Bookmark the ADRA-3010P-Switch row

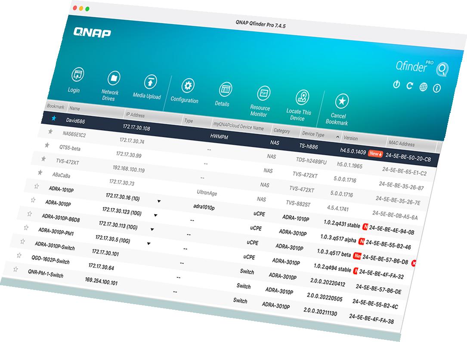[x=23, y=241]
